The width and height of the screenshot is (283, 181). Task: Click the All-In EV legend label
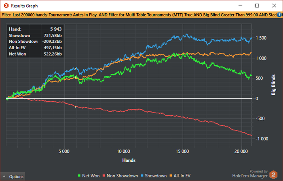(182, 176)
